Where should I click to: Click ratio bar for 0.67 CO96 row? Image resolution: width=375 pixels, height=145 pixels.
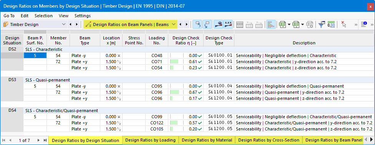[x=175, y=92]
